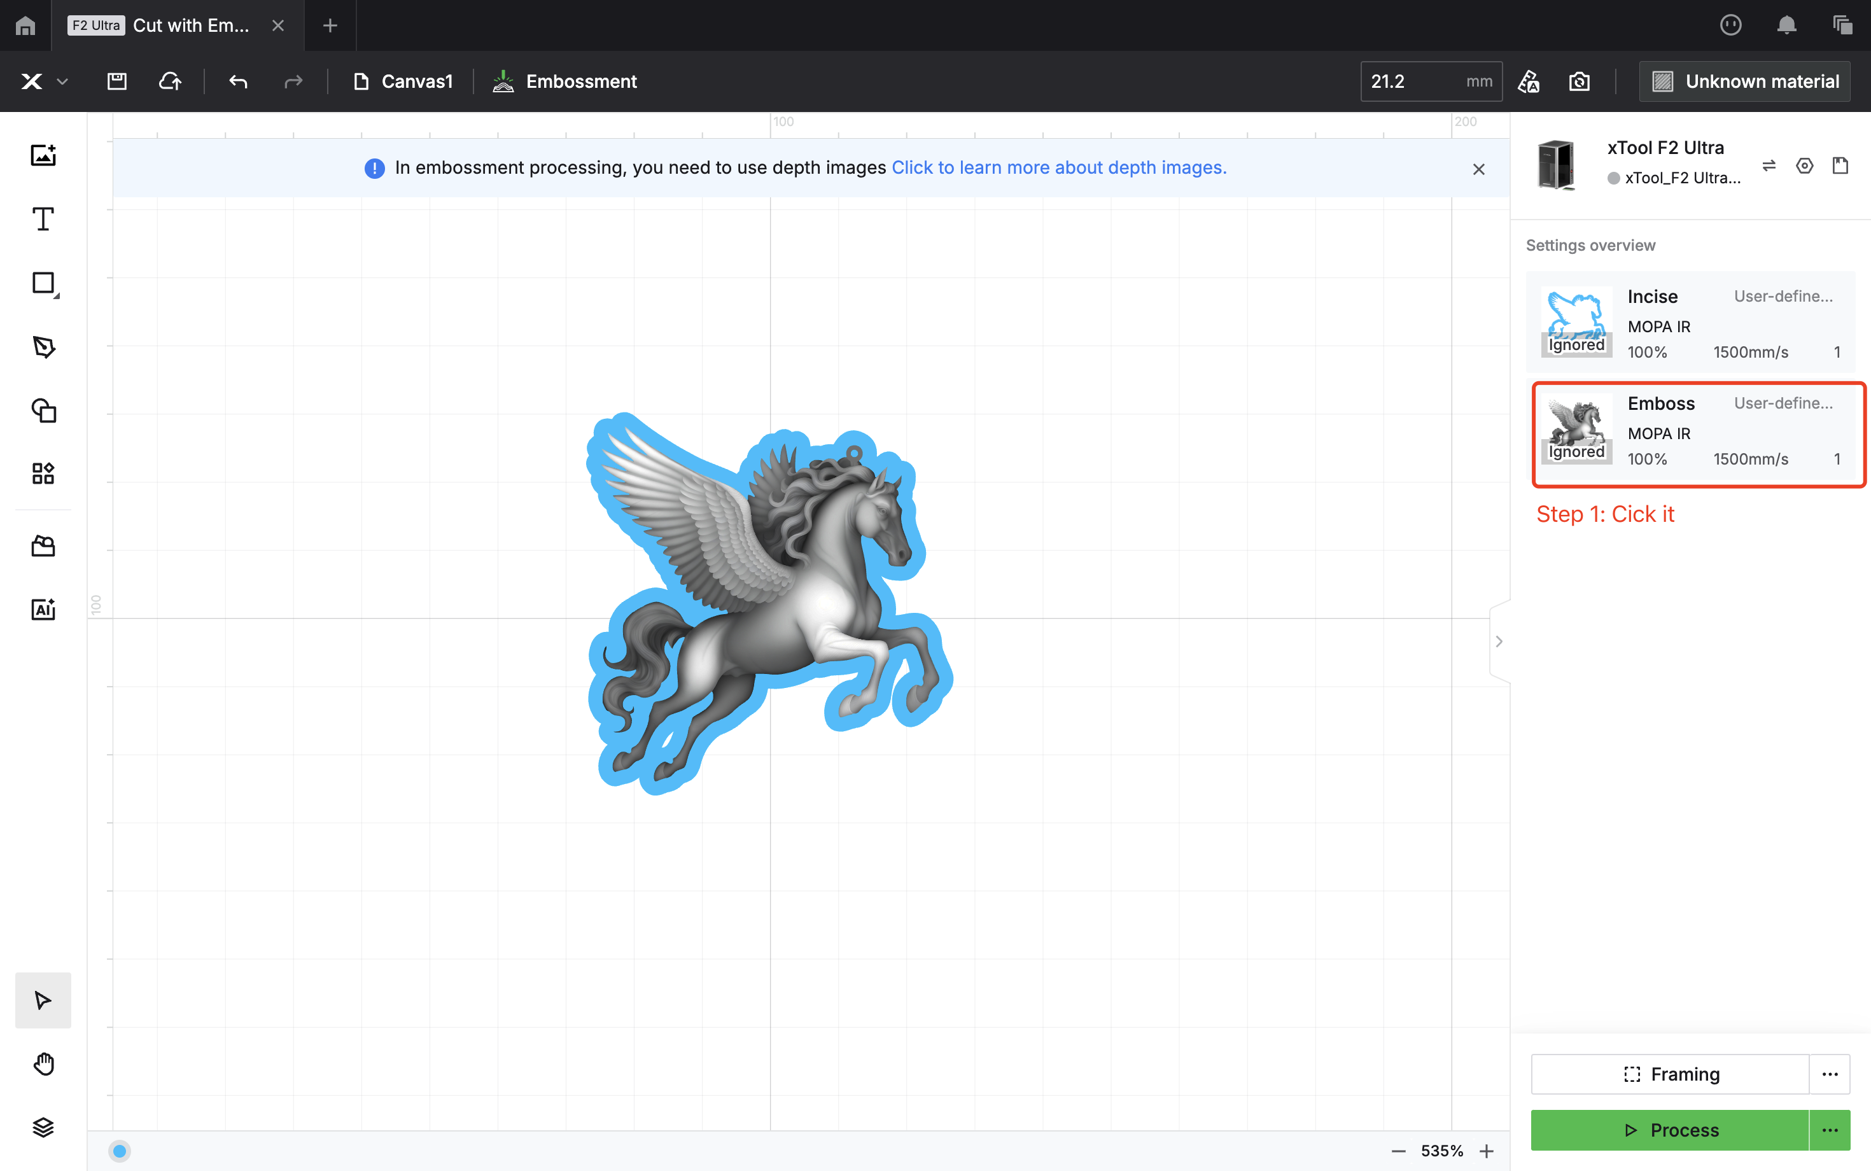The width and height of the screenshot is (1871, 1171).
Task: Edit the 21.2 mm distance field
Action: click(x=1431, y=81)
